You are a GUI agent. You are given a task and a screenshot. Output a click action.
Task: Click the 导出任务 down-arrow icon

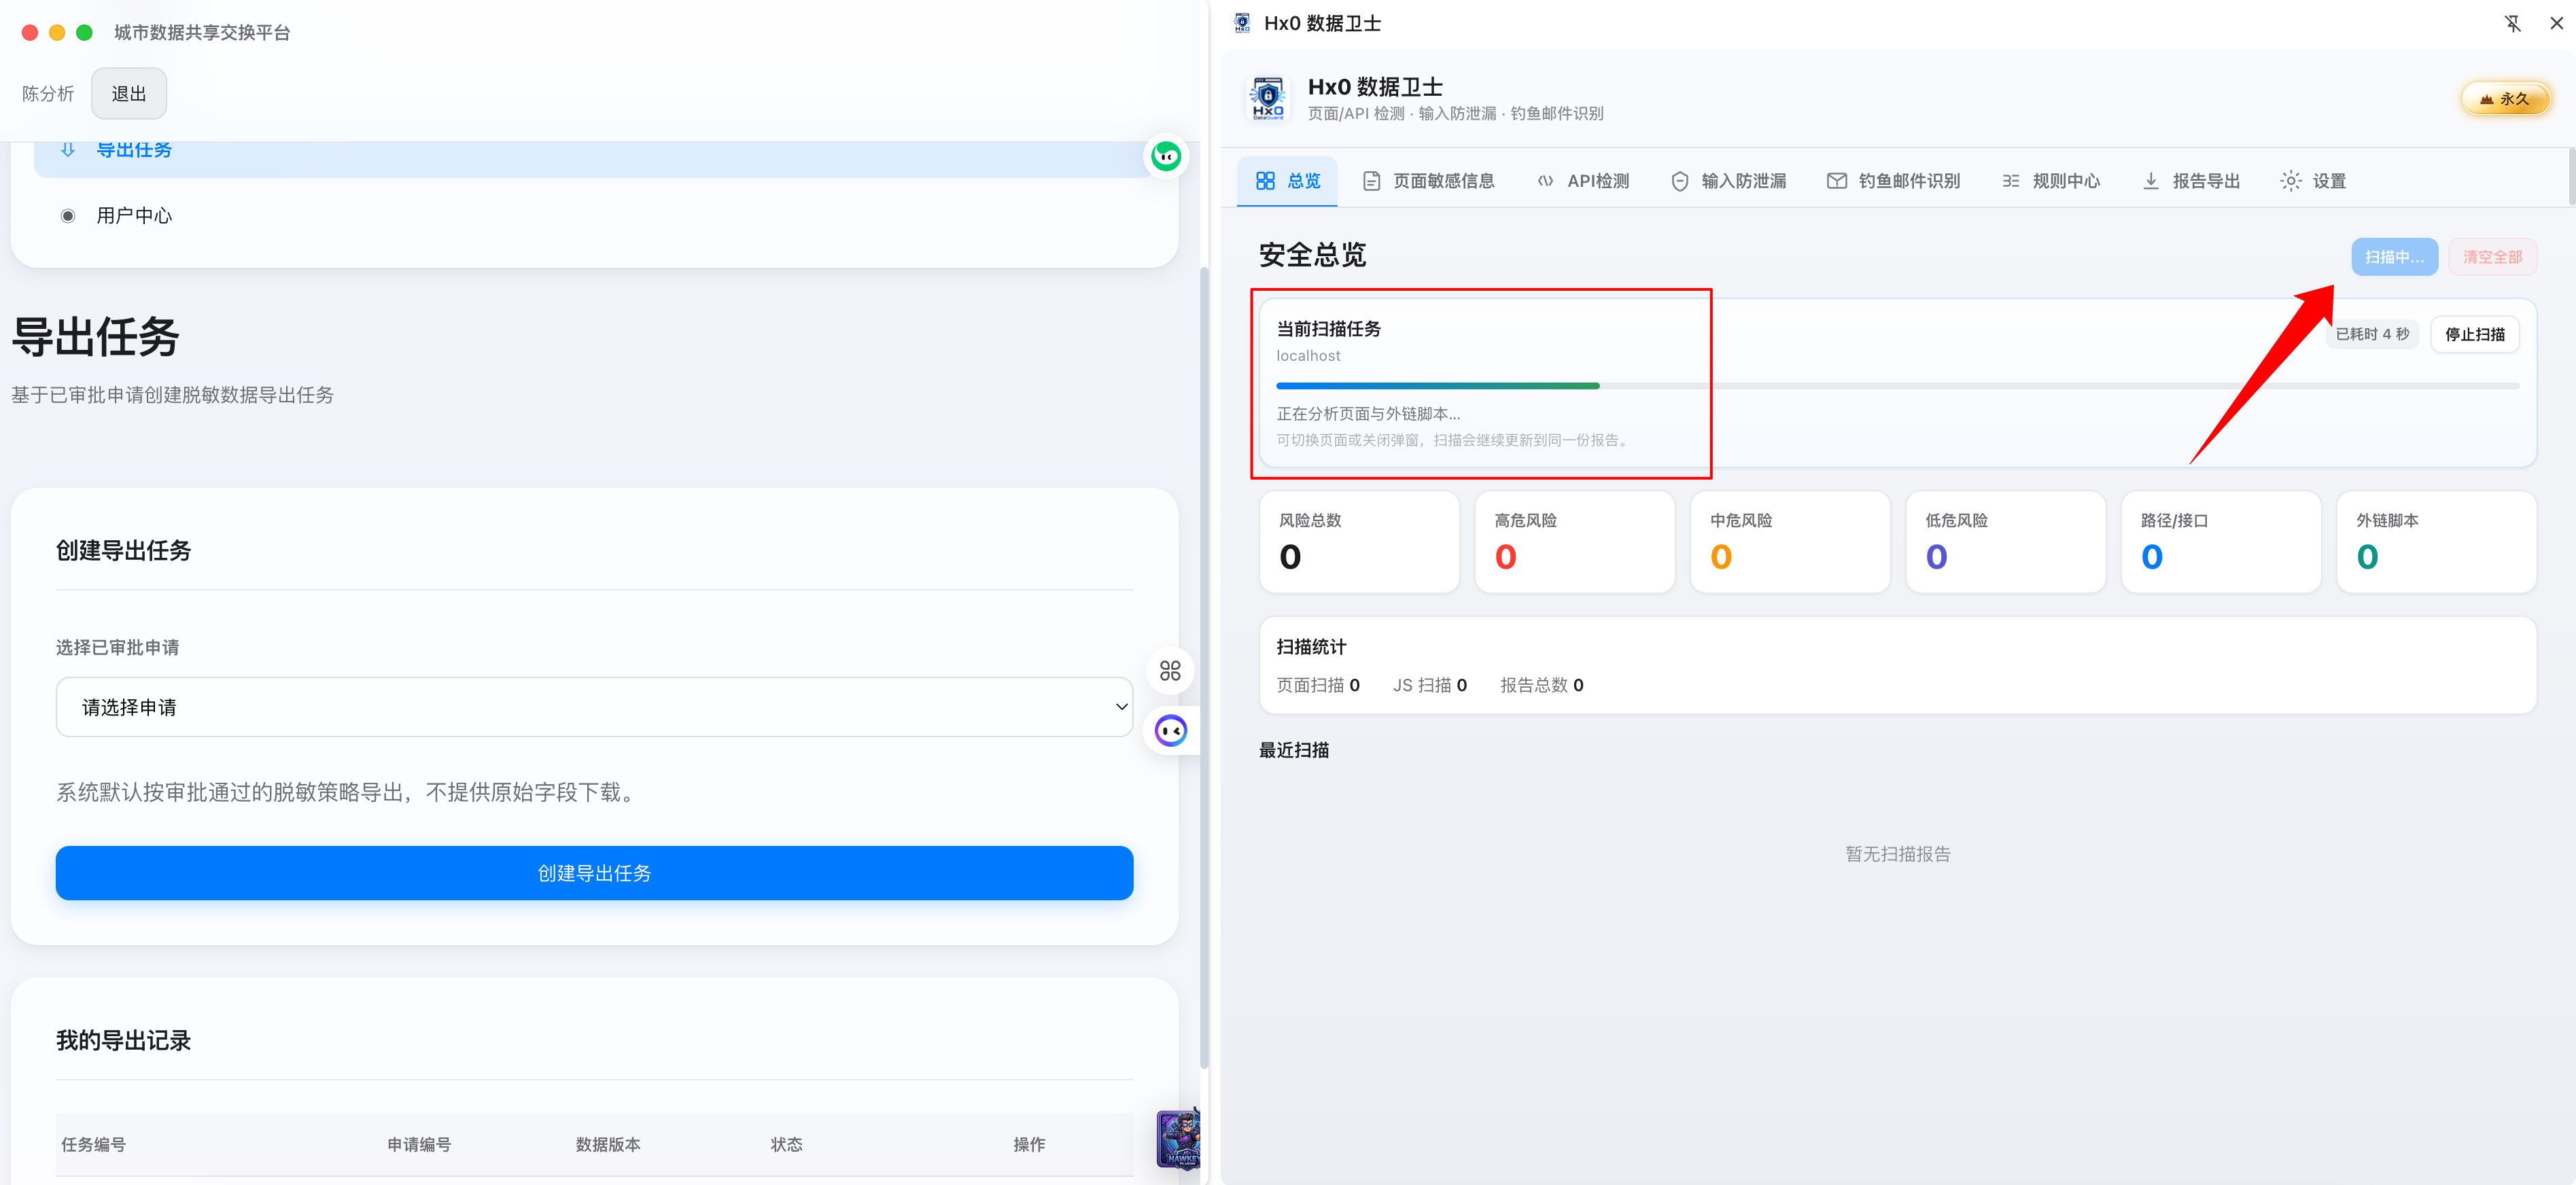(68, 150)
